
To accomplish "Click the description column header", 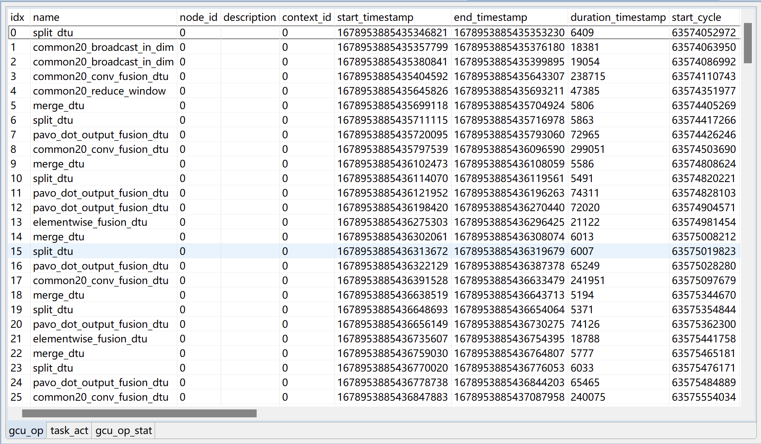I will (x=250, y=17).
